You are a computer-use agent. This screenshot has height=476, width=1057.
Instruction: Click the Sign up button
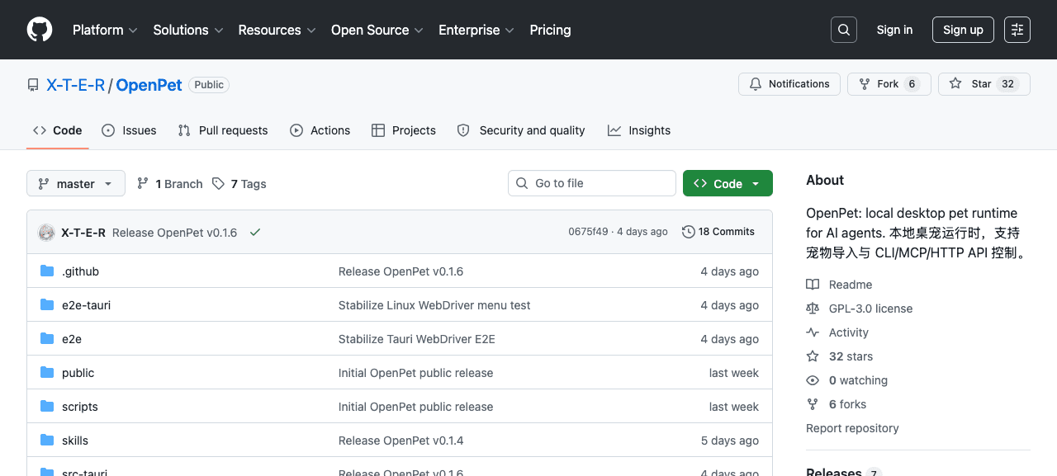point(963,30)
